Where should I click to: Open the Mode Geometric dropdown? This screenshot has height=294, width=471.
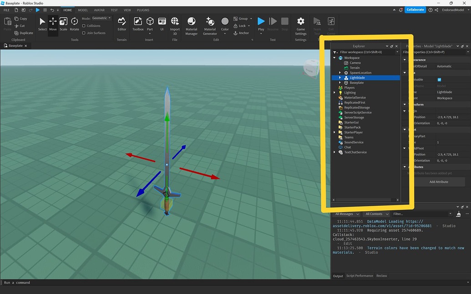(101, 18)
